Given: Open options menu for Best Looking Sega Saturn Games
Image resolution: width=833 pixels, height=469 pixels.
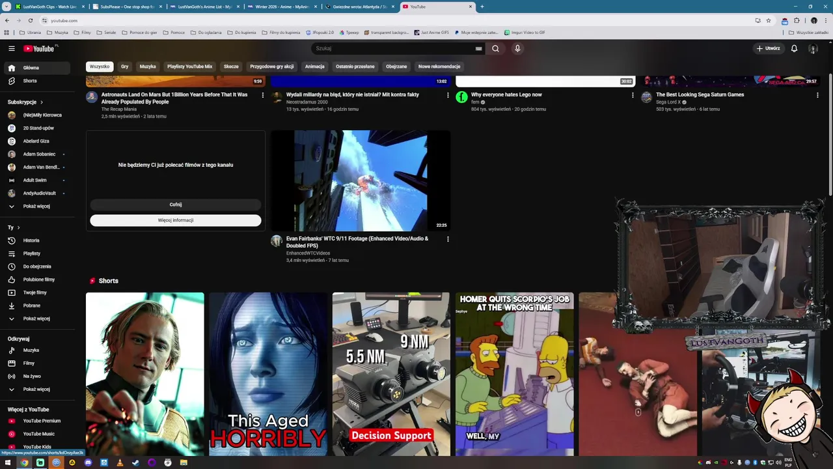Looking at the screenshot, I should 817,95.
